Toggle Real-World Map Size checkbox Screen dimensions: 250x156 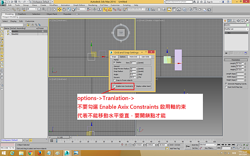coord(226,87)
